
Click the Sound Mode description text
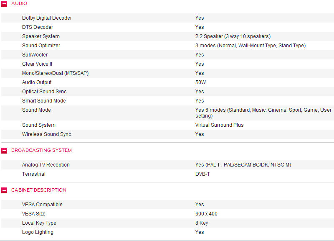coord(263,113)
